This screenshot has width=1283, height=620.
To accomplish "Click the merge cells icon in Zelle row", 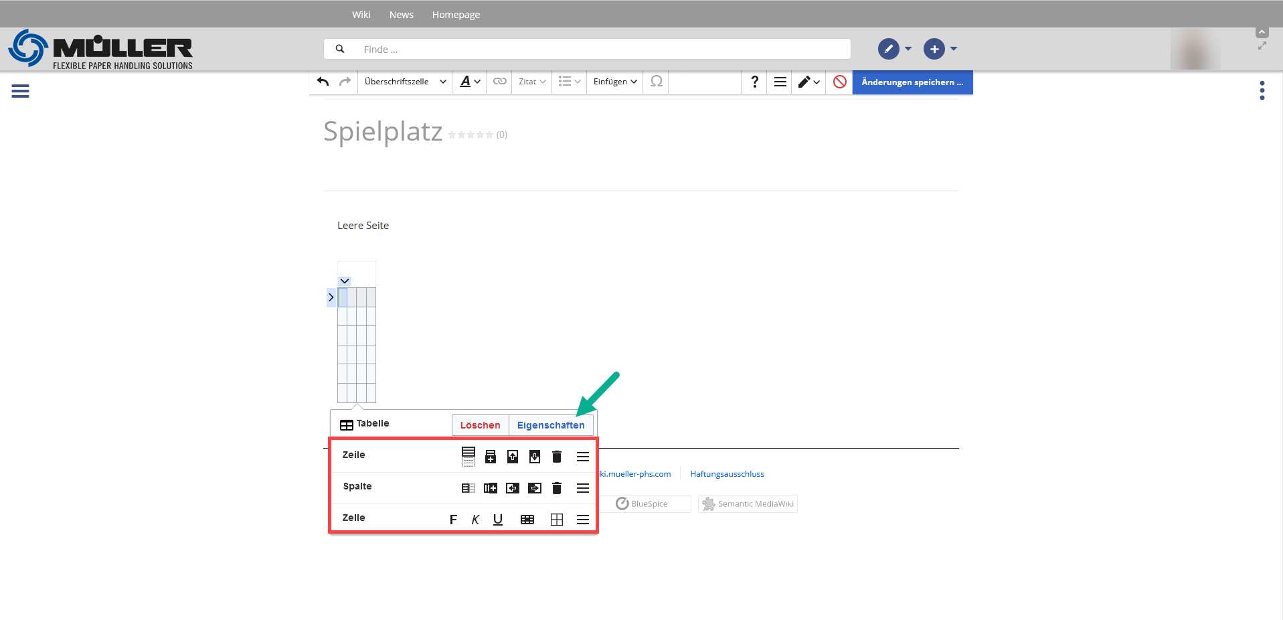I will (527, 520).
